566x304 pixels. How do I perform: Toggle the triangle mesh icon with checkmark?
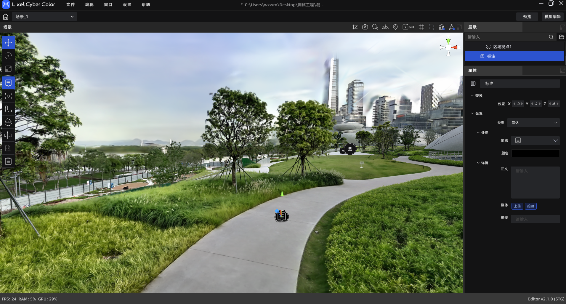click(x=452, y=27)
